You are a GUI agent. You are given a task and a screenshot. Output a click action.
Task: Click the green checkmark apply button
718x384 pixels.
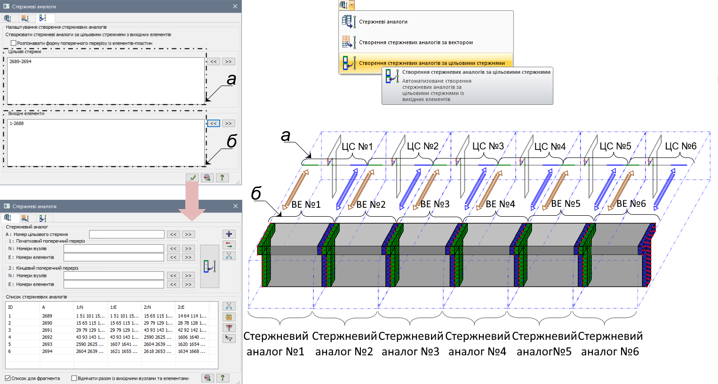point(192,178)
